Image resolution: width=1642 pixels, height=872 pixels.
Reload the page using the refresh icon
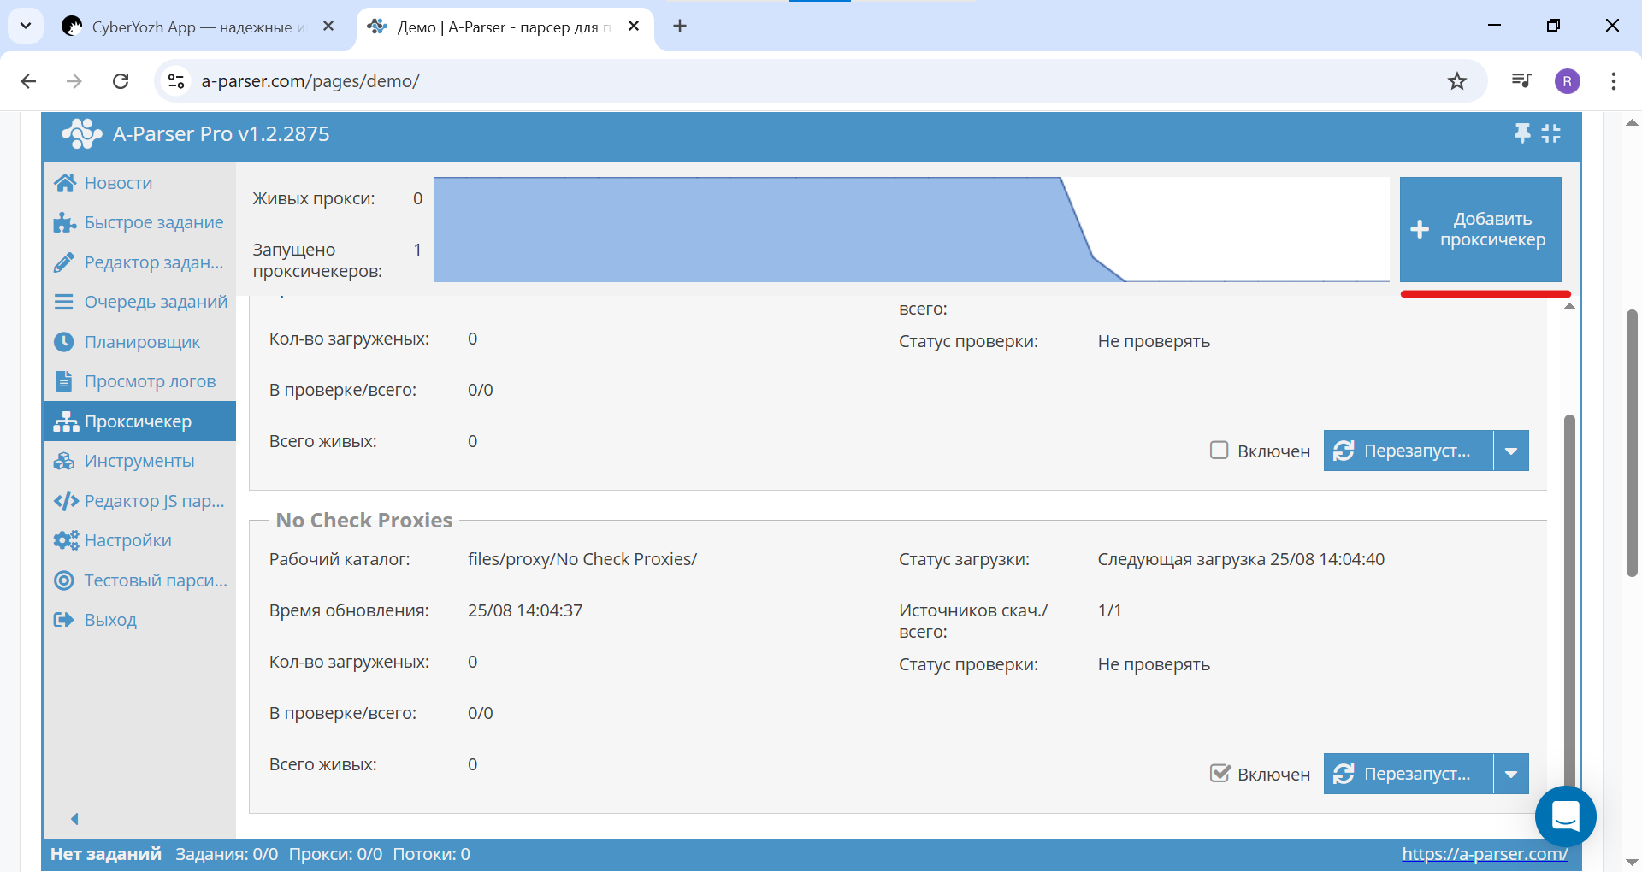click(x=121, y=81)
